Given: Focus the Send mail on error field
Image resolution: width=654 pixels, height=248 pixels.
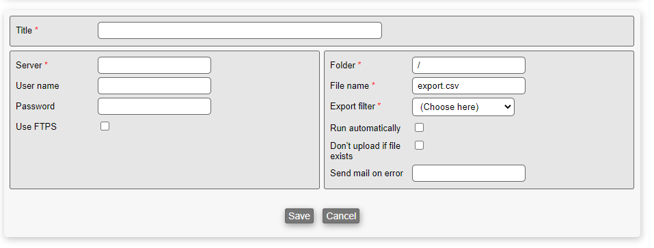Looking at the screenshot, I should 469,173.
